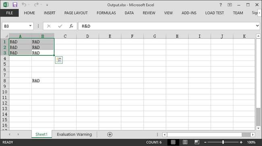The image size is (262, 146).
Task: Redo the last undone action
Action: tap(36, 5)
